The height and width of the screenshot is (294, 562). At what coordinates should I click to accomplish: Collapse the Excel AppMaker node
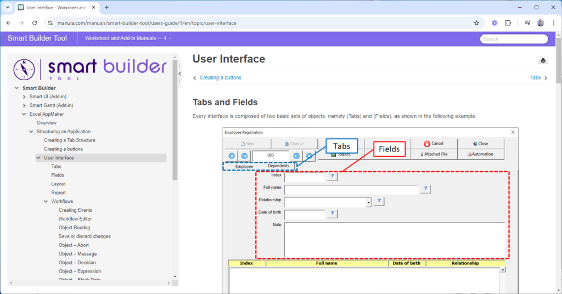click(24, 114)
